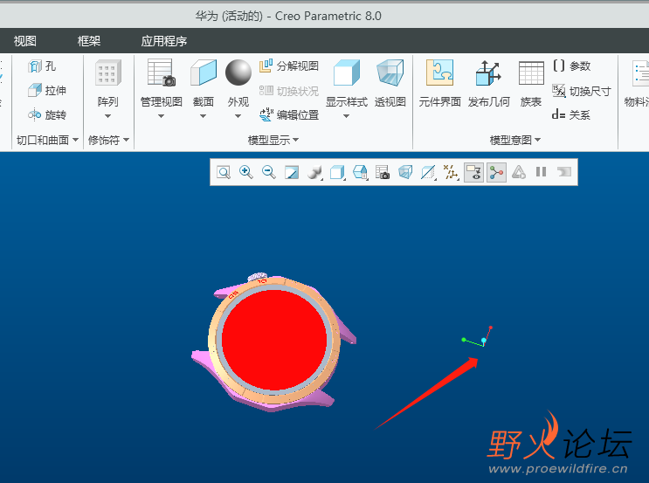
Task: Open the 视图 ribbon tab
Action: pyautogui.click(x=24, y=41)
